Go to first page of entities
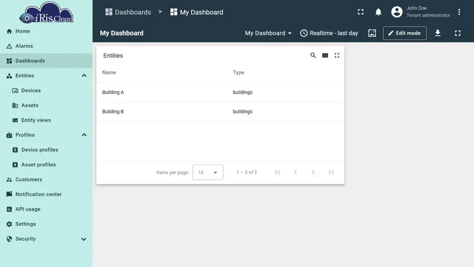The image size is (474, 267). click(277, 172)
